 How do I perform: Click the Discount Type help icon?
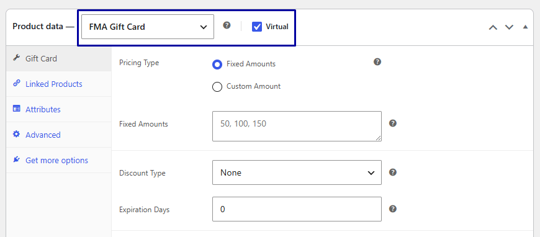pyautogui.click(x=393, y=172)
